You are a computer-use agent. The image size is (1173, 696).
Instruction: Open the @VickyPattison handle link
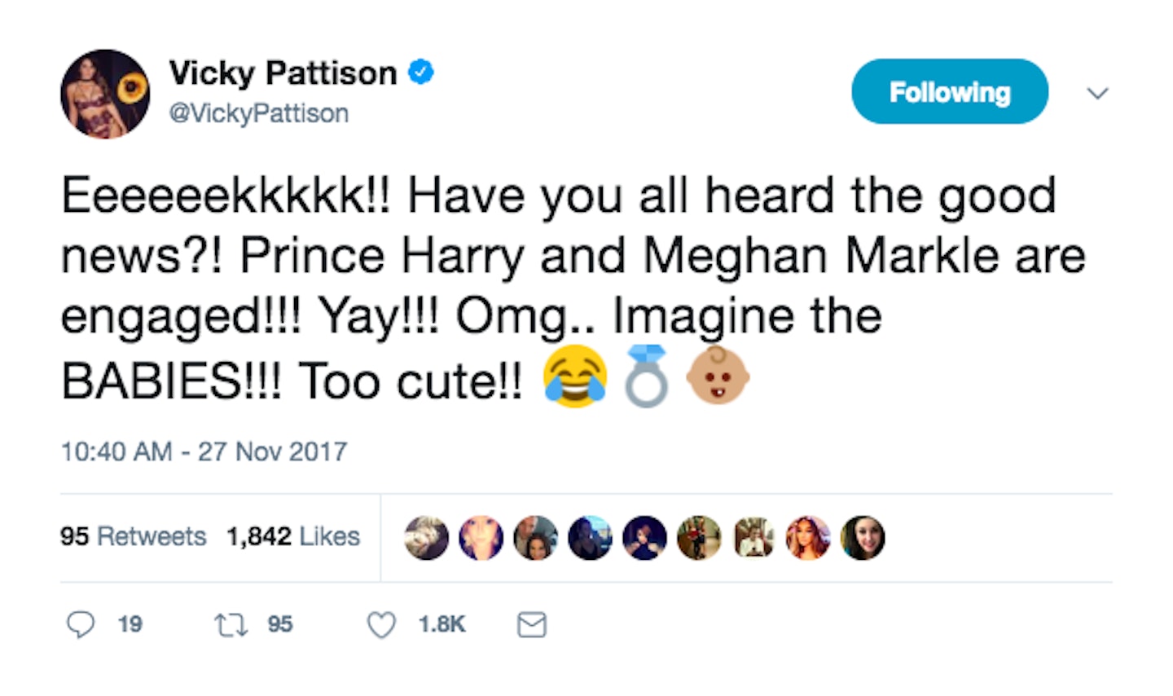pos(259,113)
